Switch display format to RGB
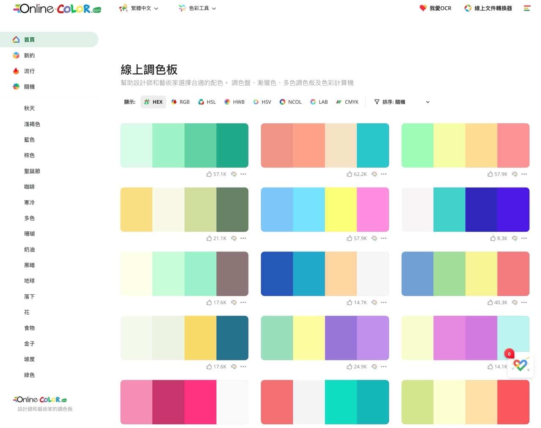 [180, 102]
